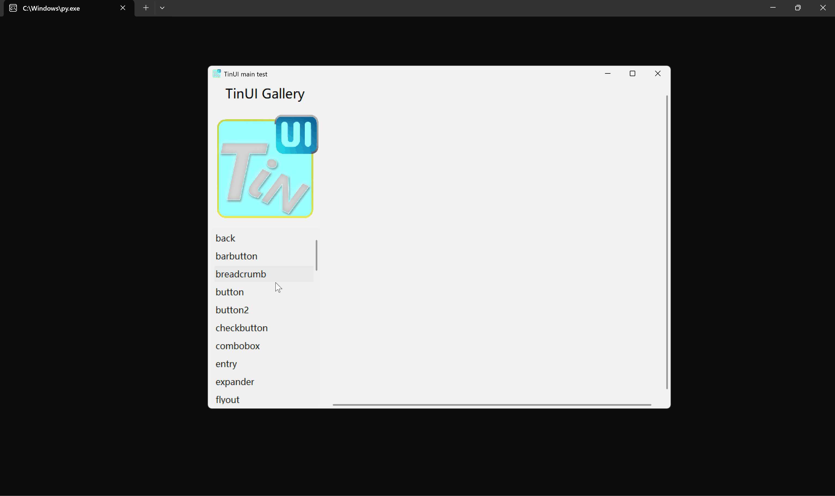Minimize the TinUI main test window
This screenshot has height=496, width=835.
(x=607, y=73)
